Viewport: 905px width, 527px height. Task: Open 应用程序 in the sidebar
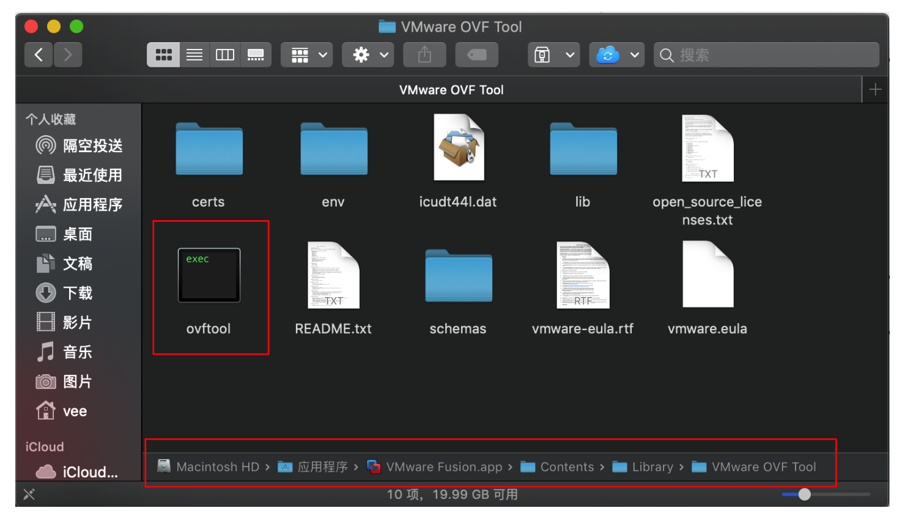tap(79, 204)
